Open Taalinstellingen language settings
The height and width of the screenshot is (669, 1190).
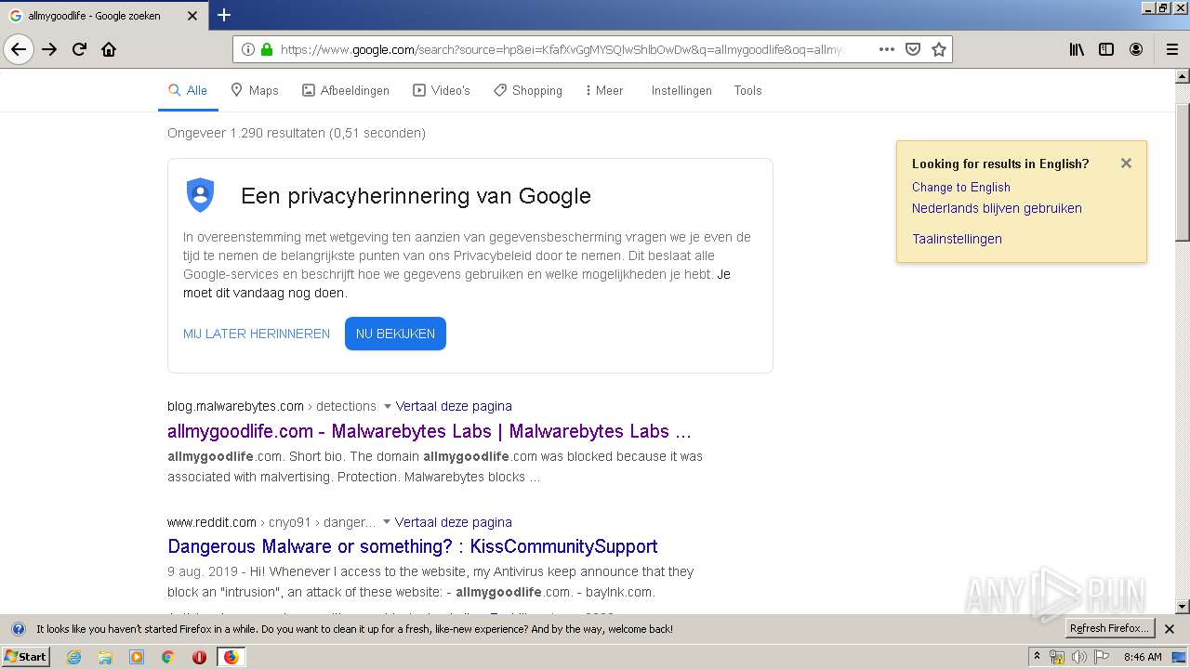click(x=957, y=239)
